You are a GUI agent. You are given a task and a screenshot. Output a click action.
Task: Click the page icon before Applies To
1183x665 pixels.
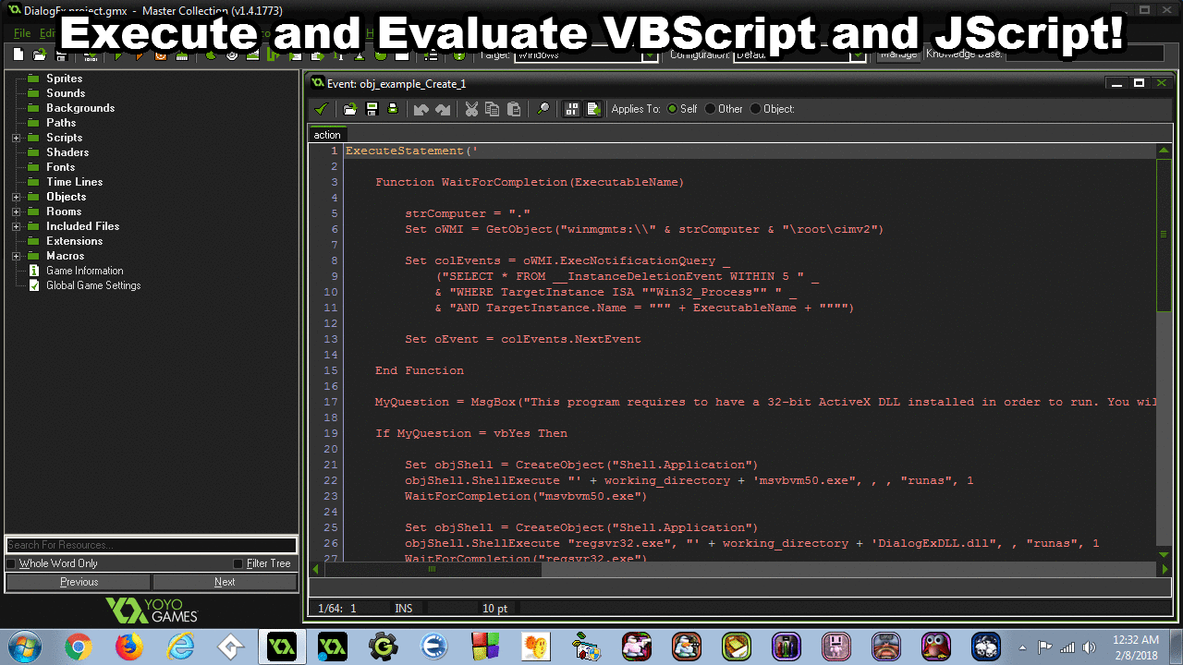[593, 109]
